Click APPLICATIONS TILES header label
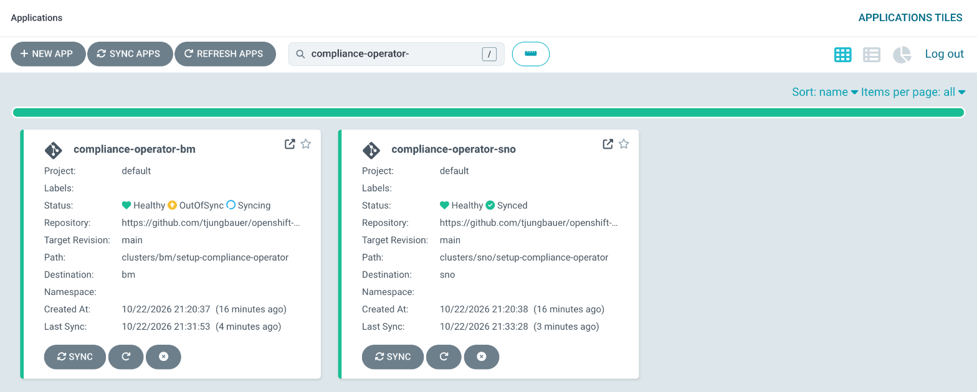 point(910,18)
